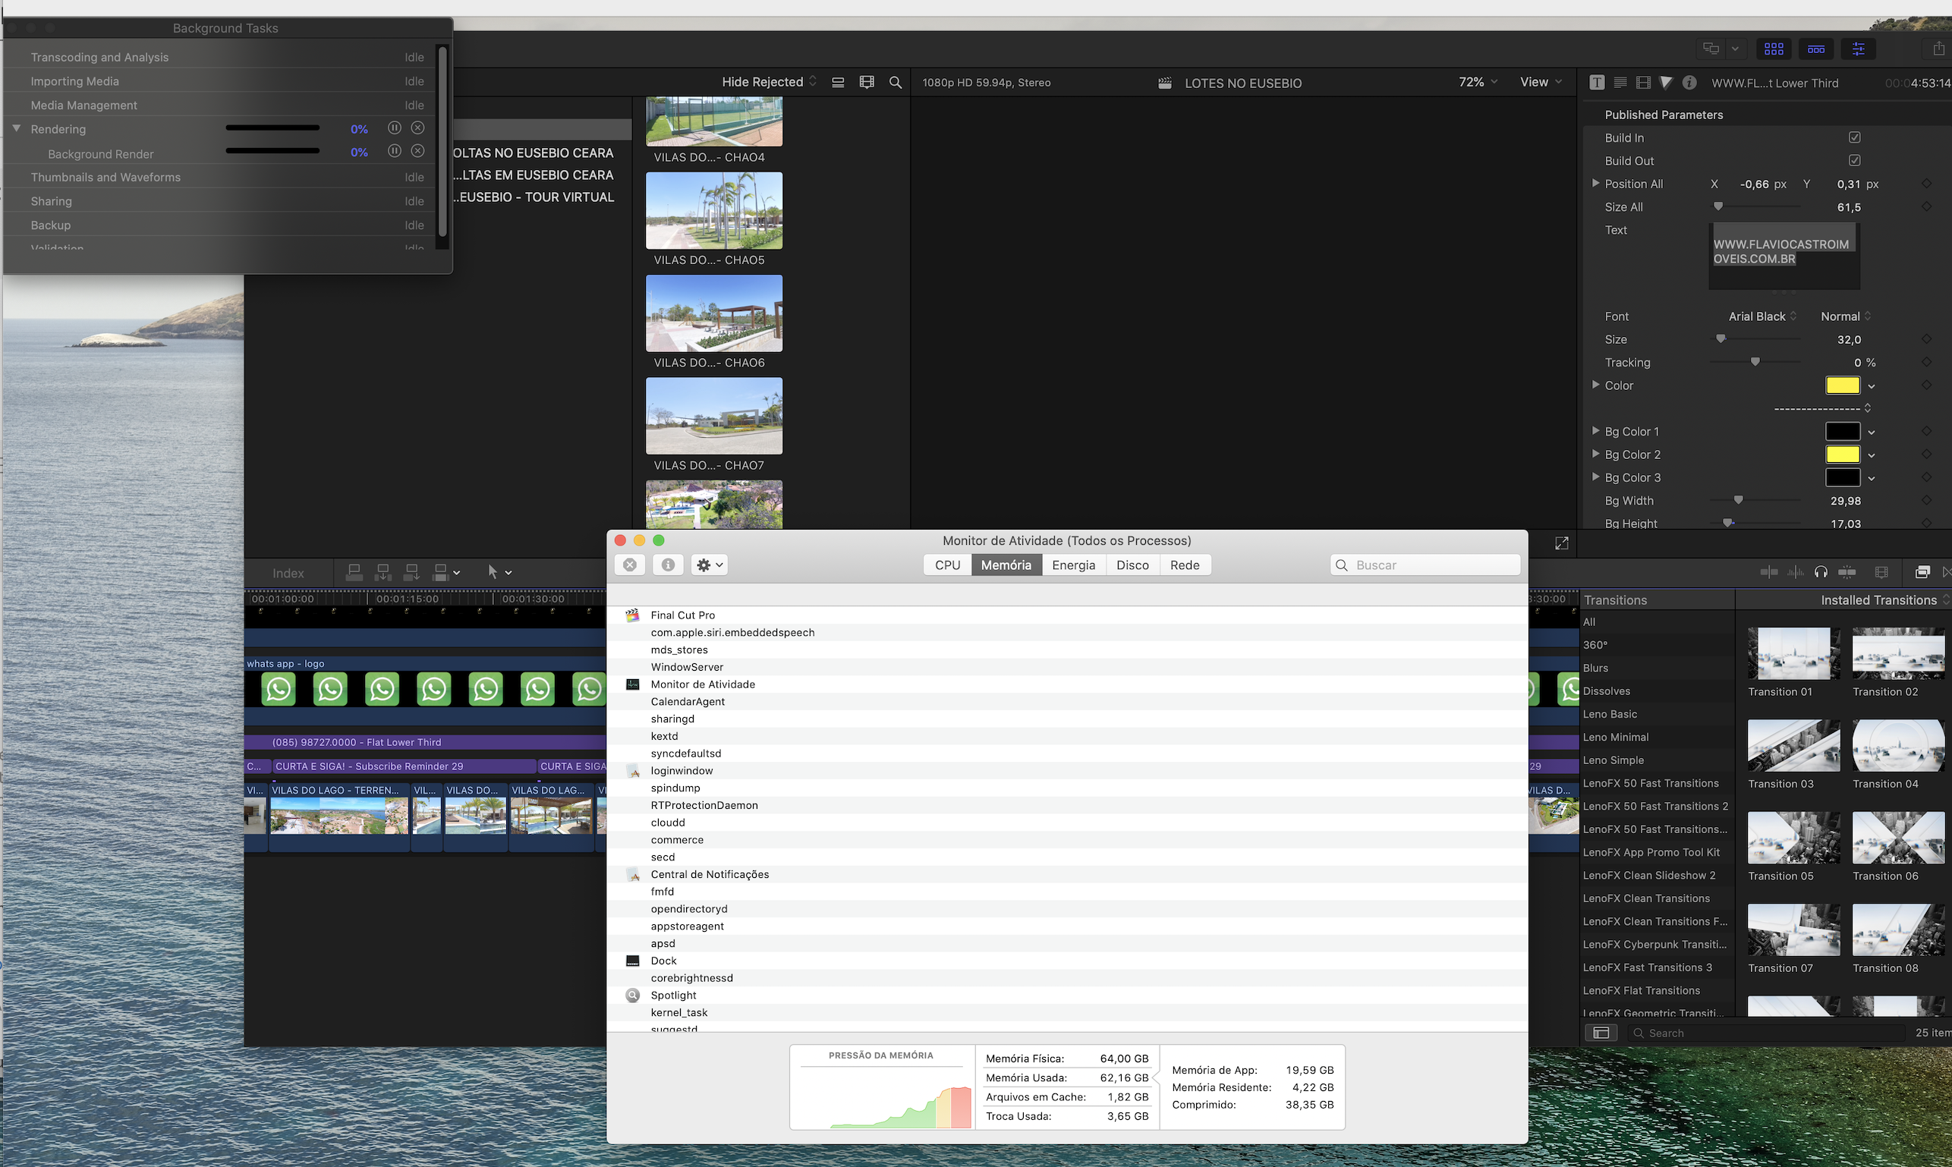
Task: Expand the Position All parameter
Action: [x=1595, y=183]
